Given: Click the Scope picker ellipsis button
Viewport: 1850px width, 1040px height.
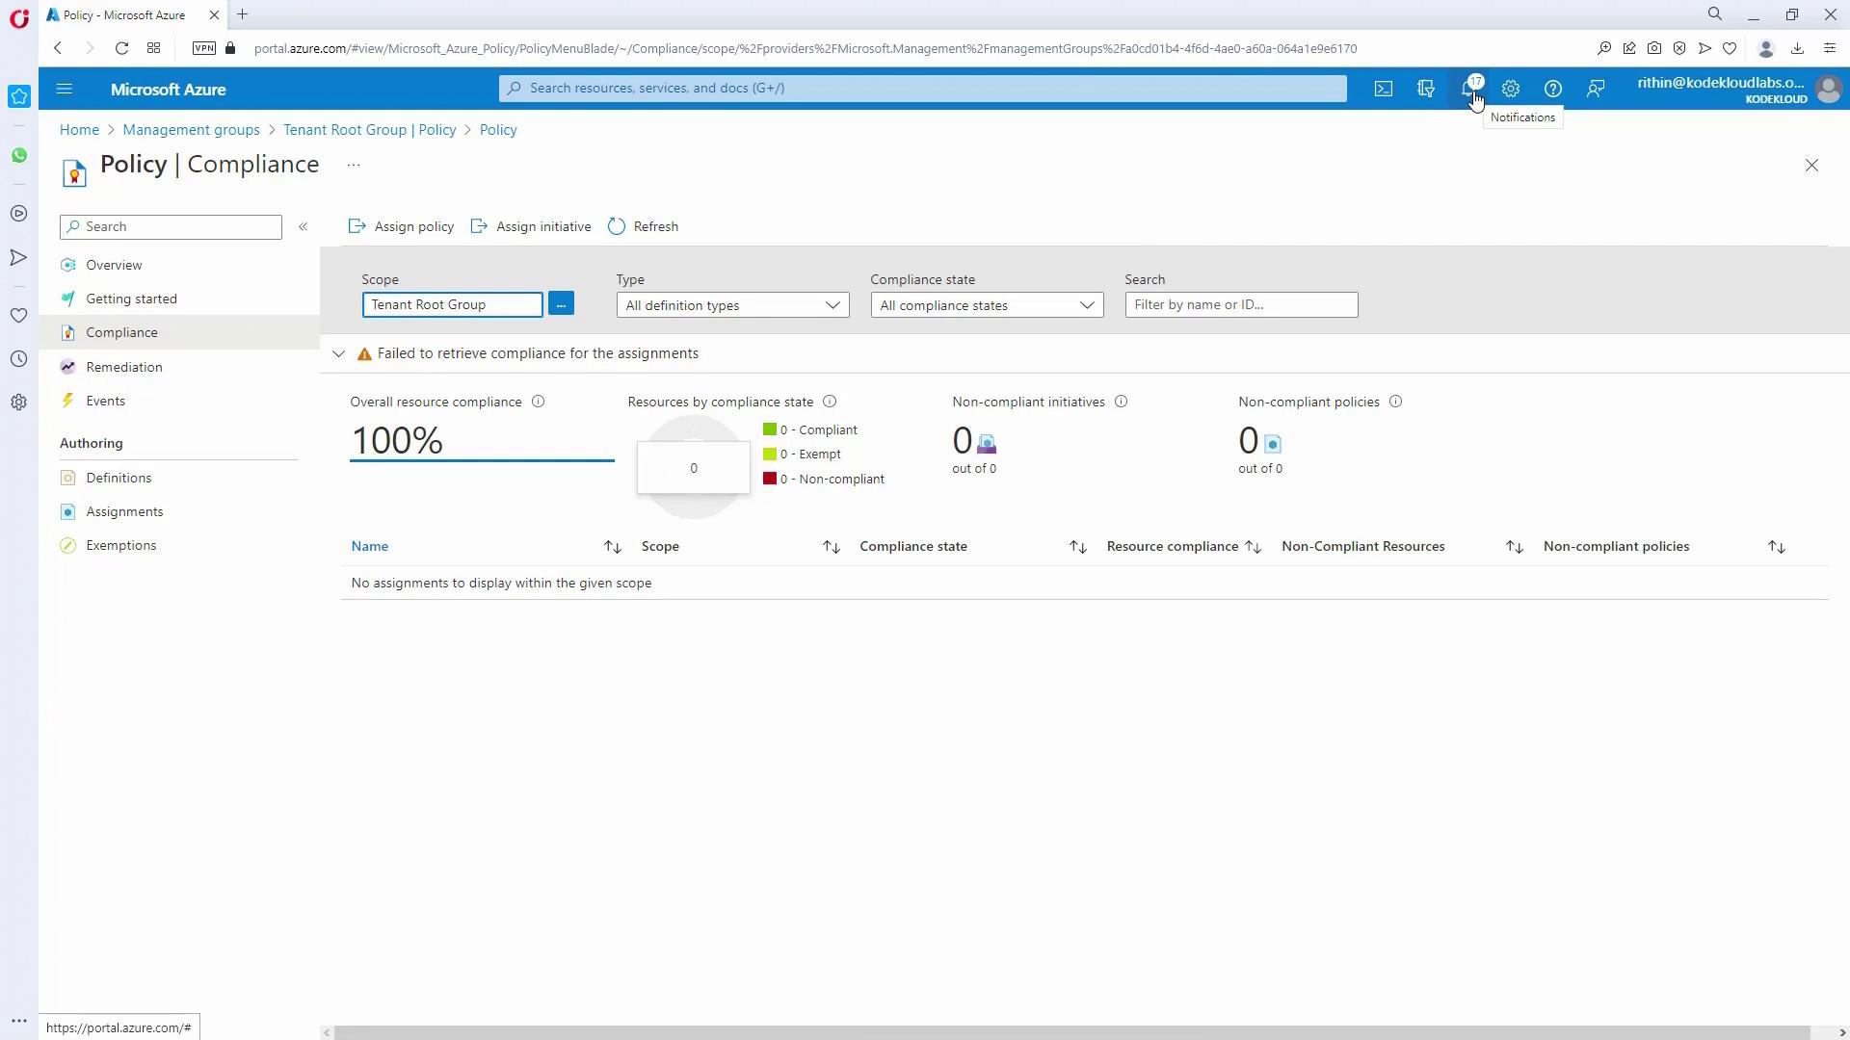Looking at the screenshot, I should coord(561,304).
